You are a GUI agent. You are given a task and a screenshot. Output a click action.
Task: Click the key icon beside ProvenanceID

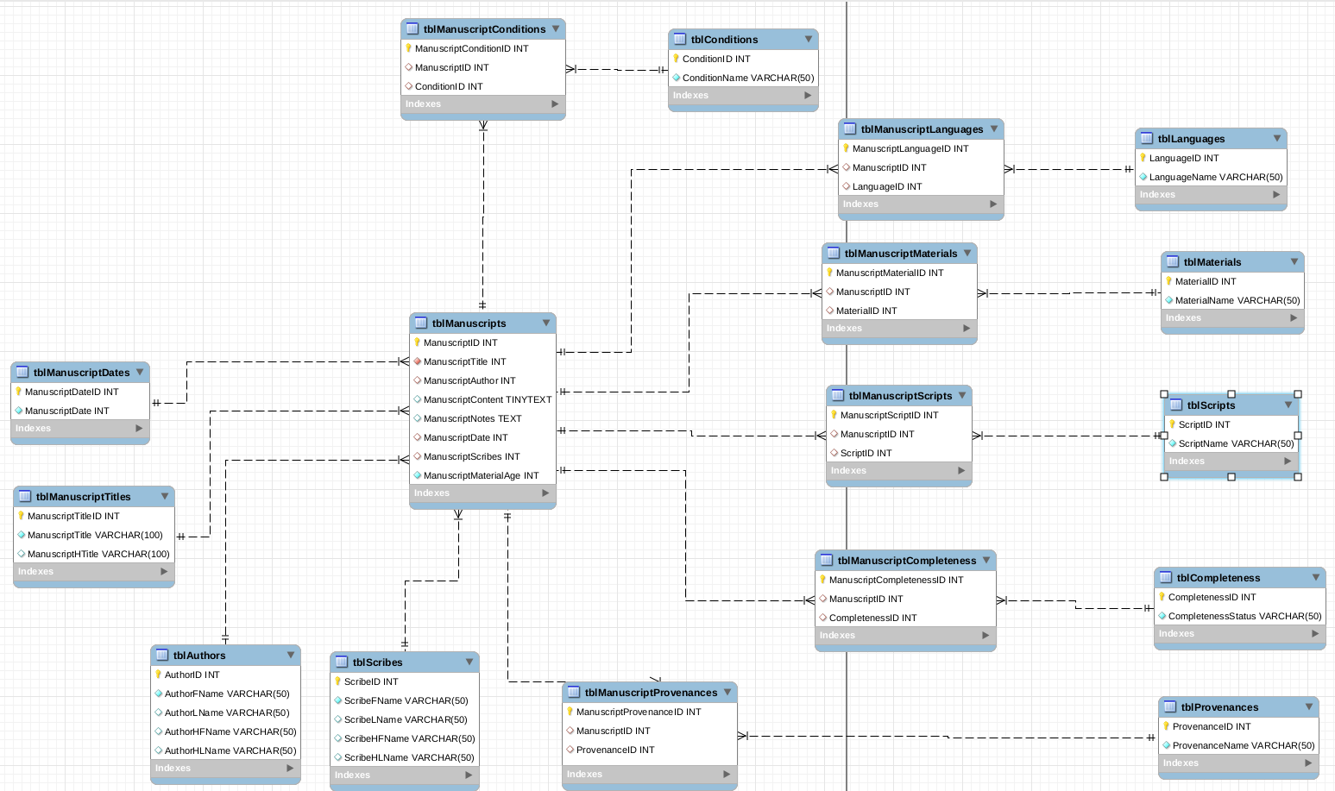click(1168, 726)
